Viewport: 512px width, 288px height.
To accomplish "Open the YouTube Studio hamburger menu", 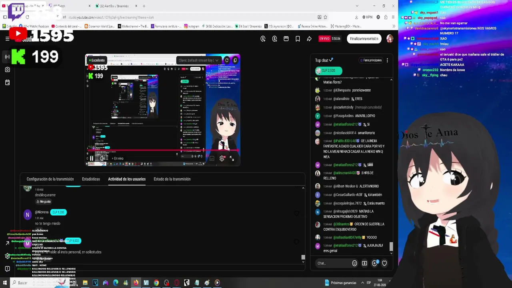I will 7,39.
